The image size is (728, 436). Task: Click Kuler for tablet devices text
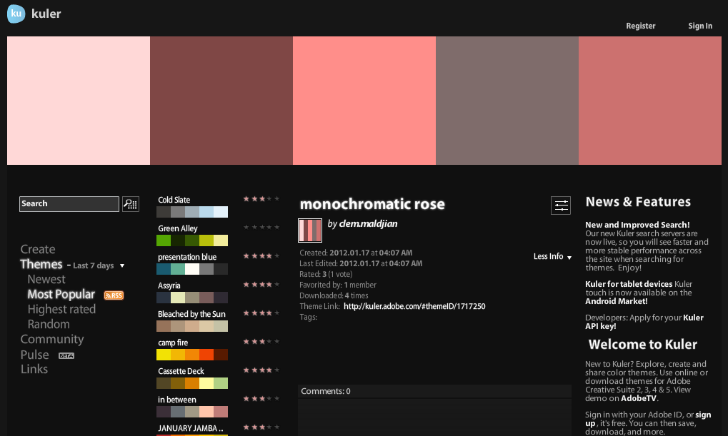629,284
